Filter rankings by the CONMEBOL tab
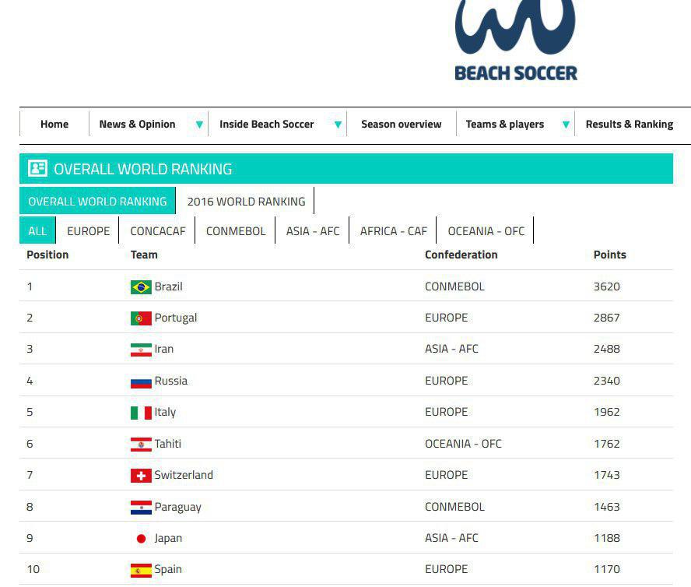 click(x=236, y=230)
